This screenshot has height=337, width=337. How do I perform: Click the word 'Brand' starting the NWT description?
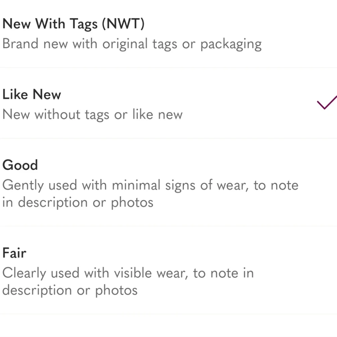tap(21, 44)
